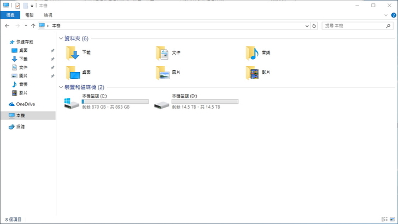This screenshot has width=398, height=224.
Task: Collapse the 資料夾 (6) group
Action: pyautogui.click(x=61, y=39)
